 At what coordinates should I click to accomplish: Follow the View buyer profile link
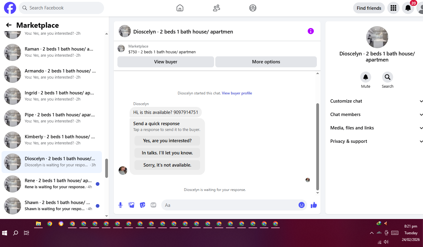click(237, 93)
